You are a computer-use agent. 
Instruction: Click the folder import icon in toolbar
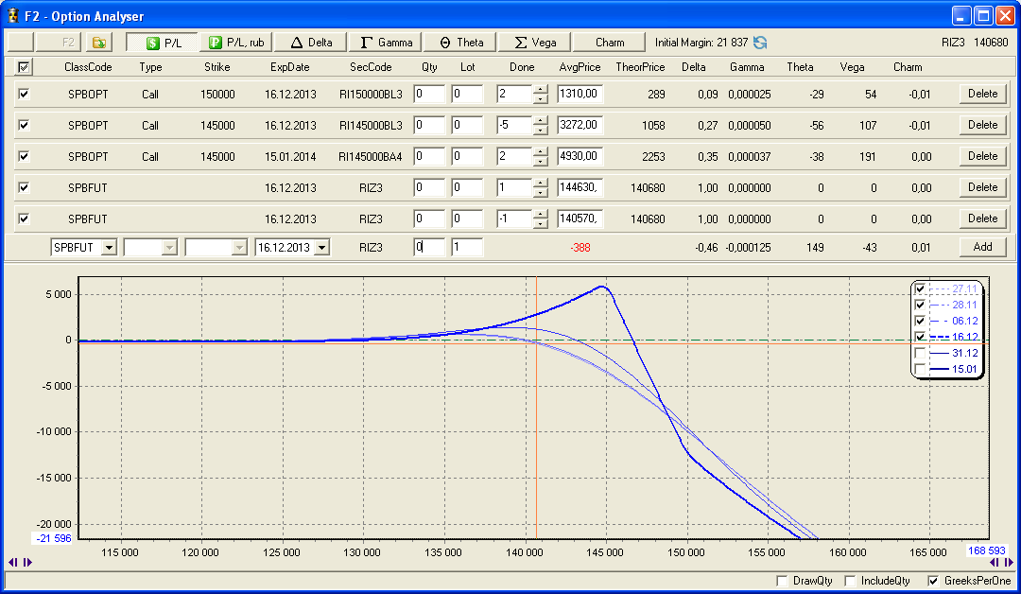(98, 43)
